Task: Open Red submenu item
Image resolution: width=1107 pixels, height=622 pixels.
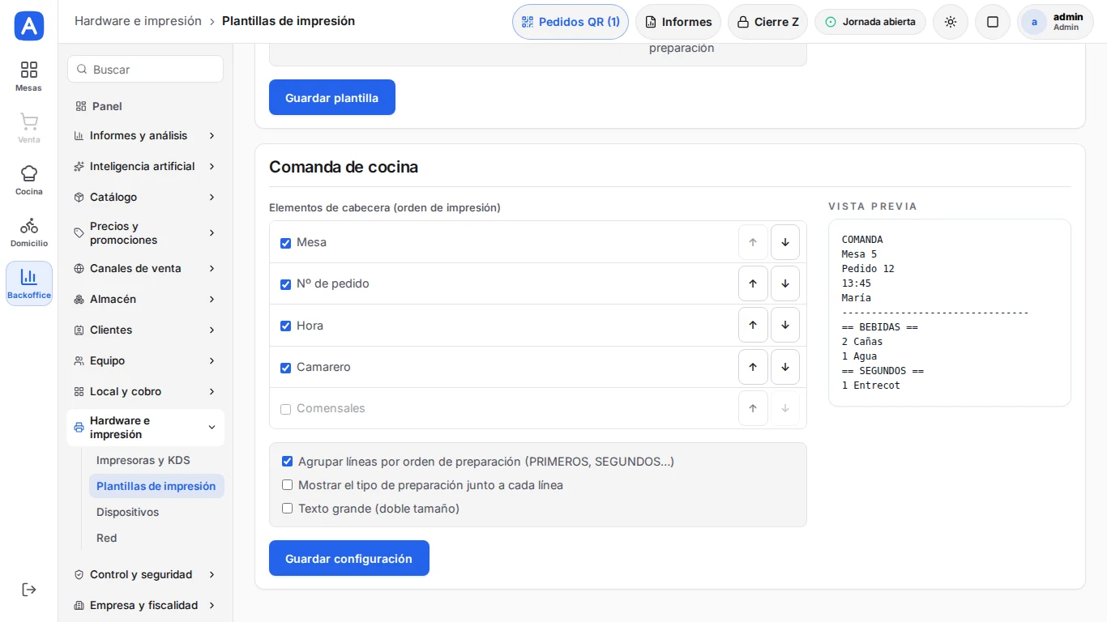Action: tap(156, 538)
